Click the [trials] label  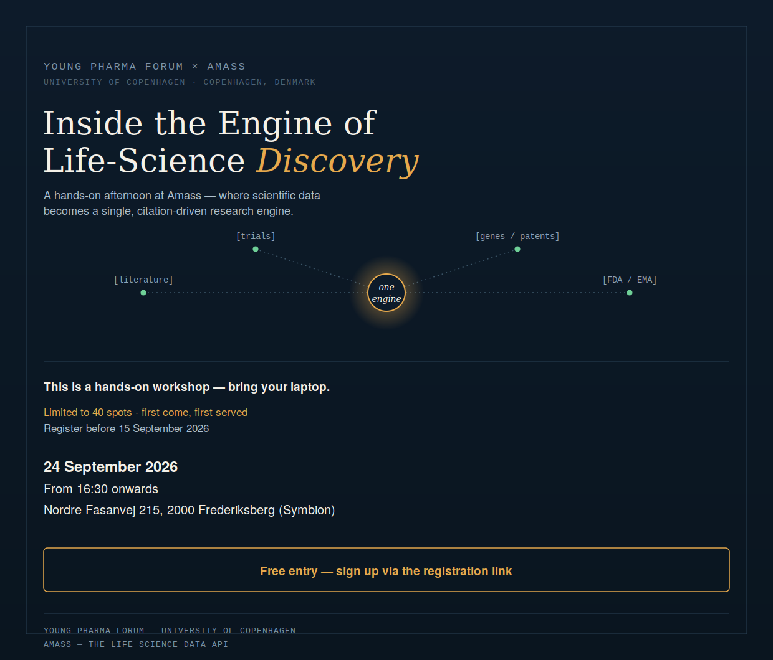point(256,237)
